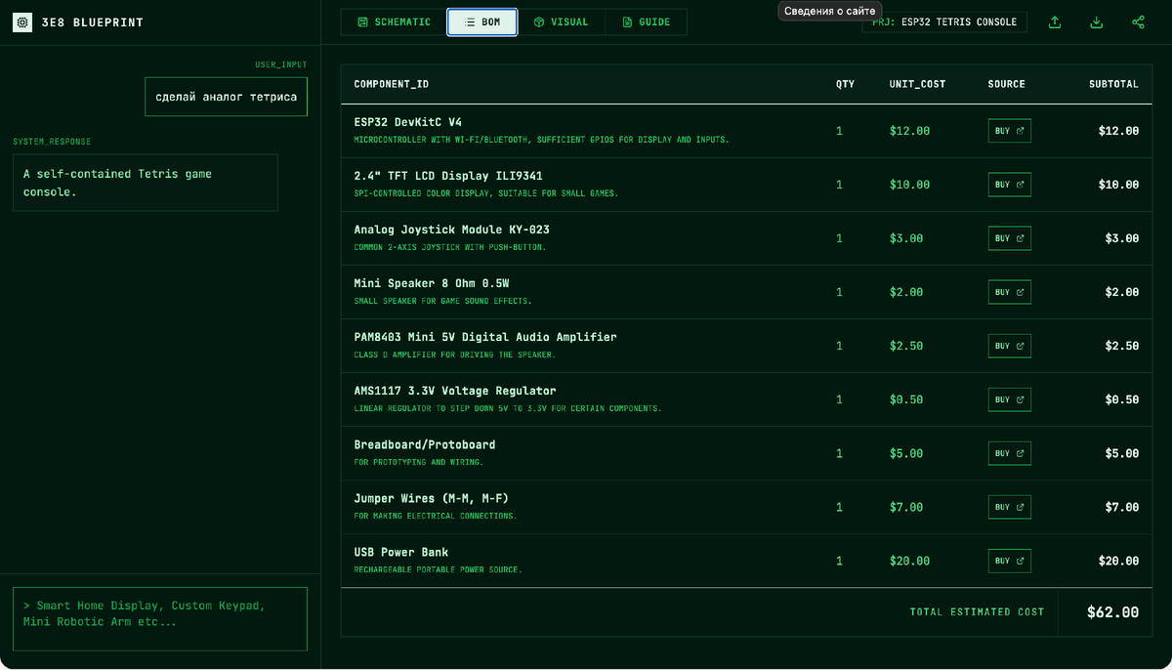Click the $2.50 unit cost cell
Screen dimensions: 1172x670
pos(906,346)
